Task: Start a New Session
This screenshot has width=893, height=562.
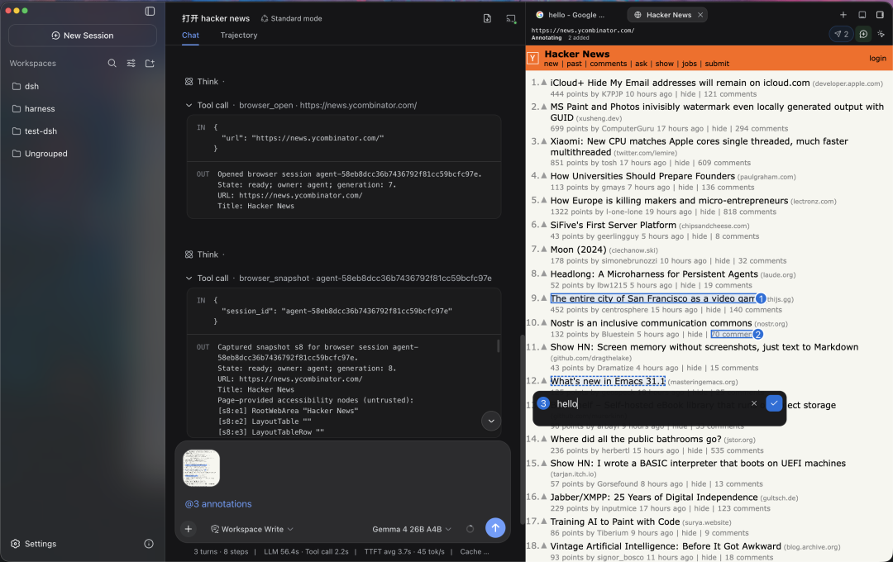Action: (x=83, y=36)
